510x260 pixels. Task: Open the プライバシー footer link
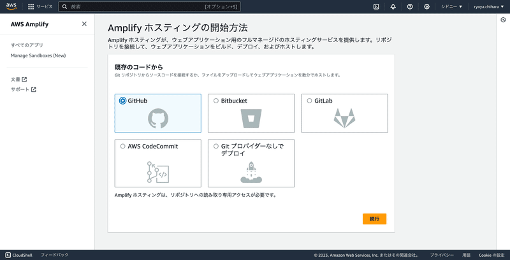coord(442,255)
